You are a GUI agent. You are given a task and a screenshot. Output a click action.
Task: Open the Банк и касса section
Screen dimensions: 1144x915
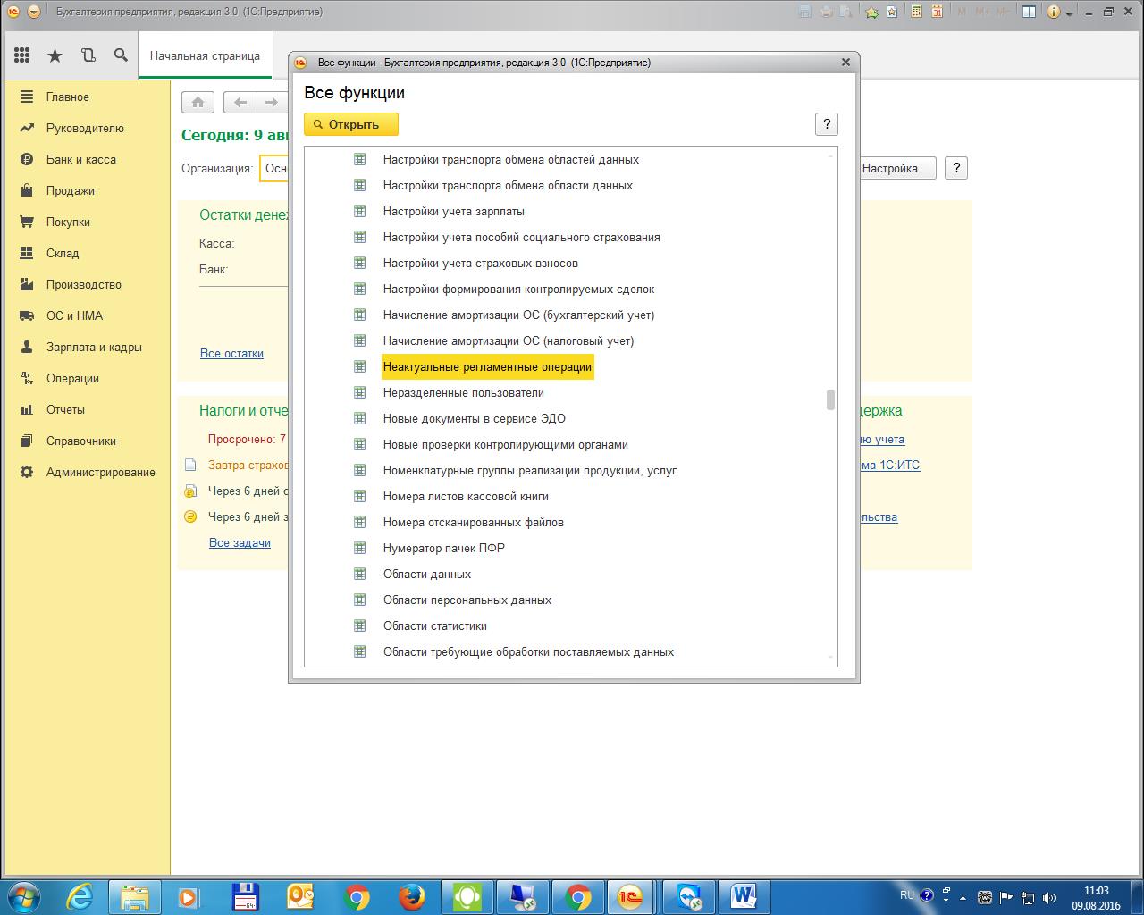[x=80, y=159]
